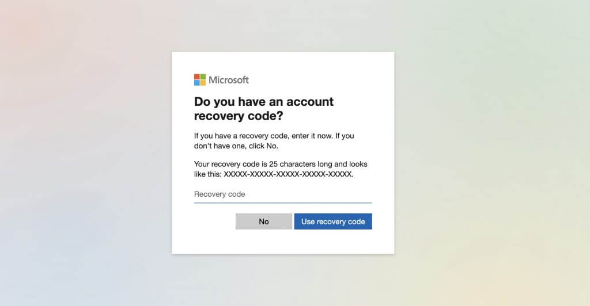The image size is (590, 306).
Task: Click the "If you have a recovery code" sentence
Action: tap(274, 136)
